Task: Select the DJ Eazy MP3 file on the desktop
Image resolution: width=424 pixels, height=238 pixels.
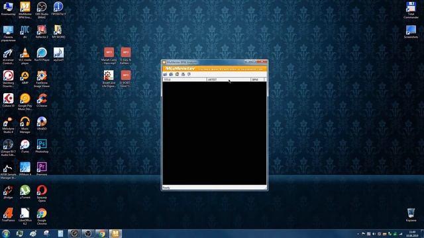Action: (x=125, y=56)
